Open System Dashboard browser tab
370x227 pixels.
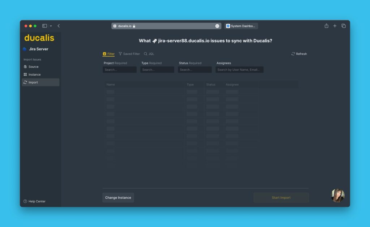[x=241, y=26]
